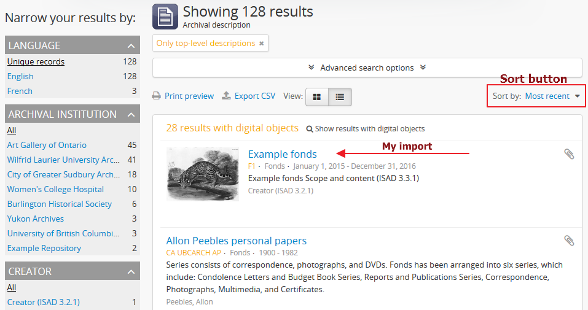Collapse the Creator facet section
The height and width of the screenshot is (310, 588).
click(x=131, y=272)
